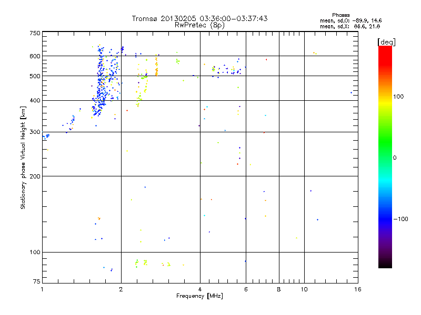Click the colorbar label '100'
421x315 pixels.
pyautogui.click(x=398, y=97)
